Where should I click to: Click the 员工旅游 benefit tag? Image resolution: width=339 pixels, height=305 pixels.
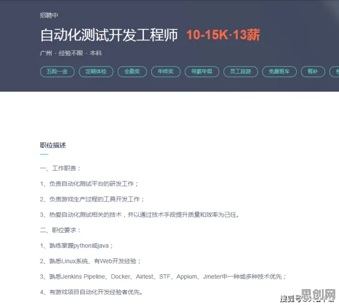[x=241, y=72]
